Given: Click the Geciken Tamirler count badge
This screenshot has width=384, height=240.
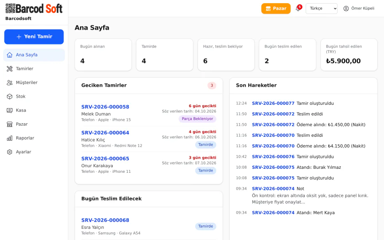Looking at the screenshot, I should [x=212, y=86].
